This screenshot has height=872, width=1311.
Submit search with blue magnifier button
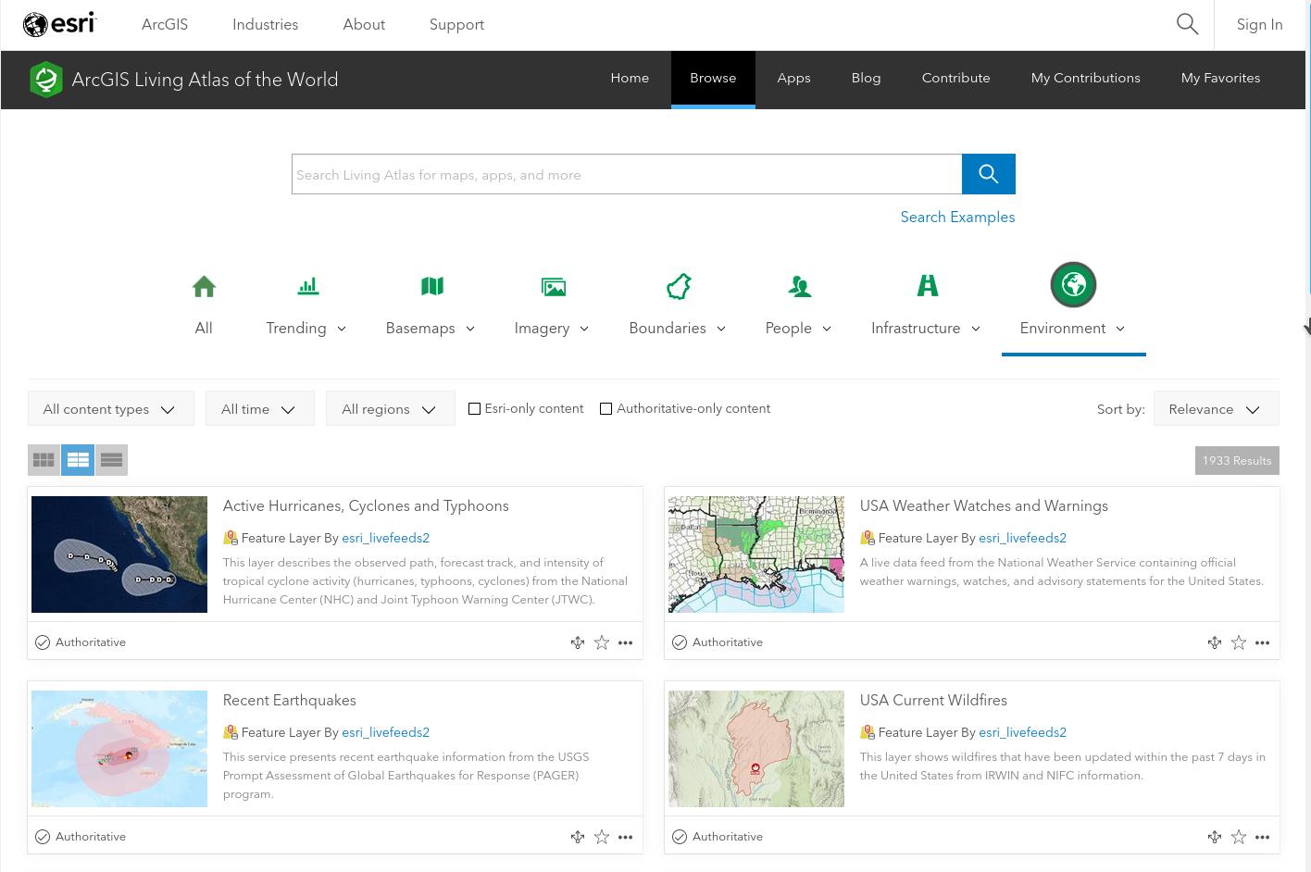tap(988, 174)
